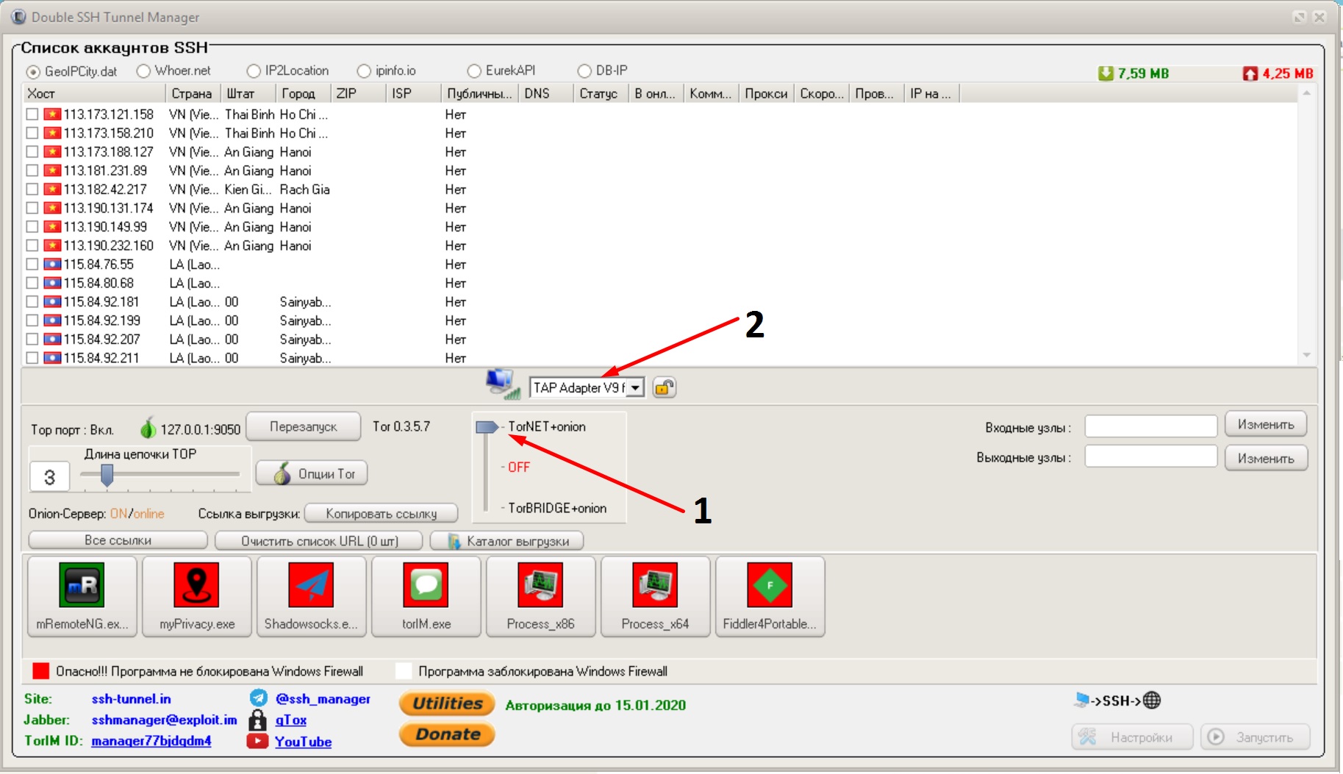Select the Whoer.net radio option
Screen dimensions: 1343x774
point(144,71)
